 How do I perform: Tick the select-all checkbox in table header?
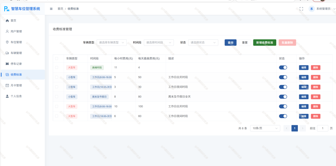(56, 58)
